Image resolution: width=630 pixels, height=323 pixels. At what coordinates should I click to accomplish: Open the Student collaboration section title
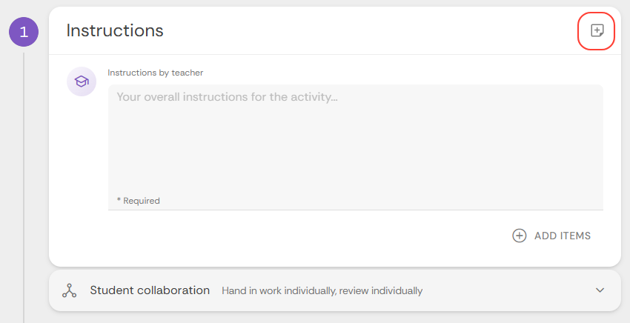click(150, 290)
